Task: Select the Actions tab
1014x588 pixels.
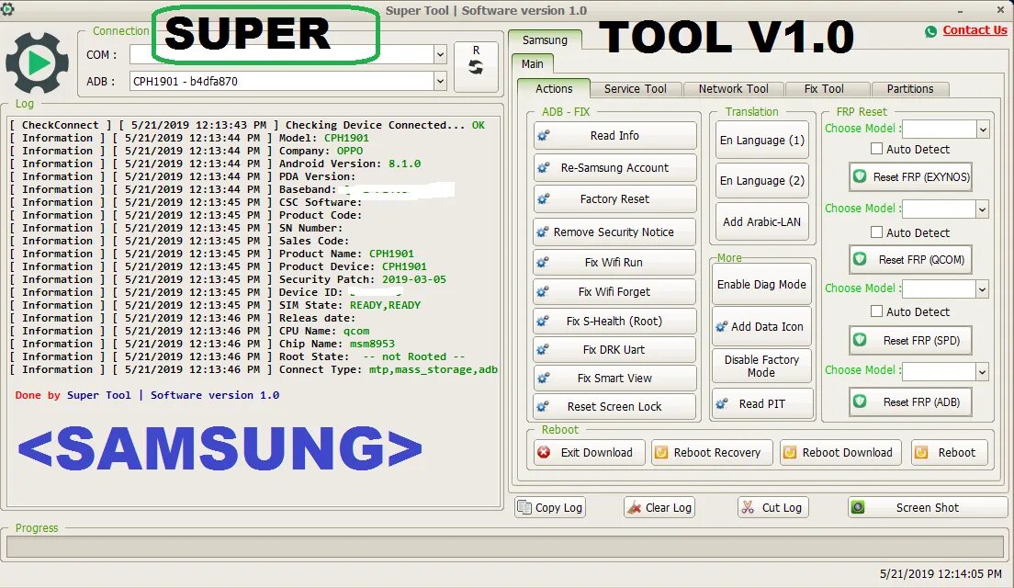Action: (554, 88)
